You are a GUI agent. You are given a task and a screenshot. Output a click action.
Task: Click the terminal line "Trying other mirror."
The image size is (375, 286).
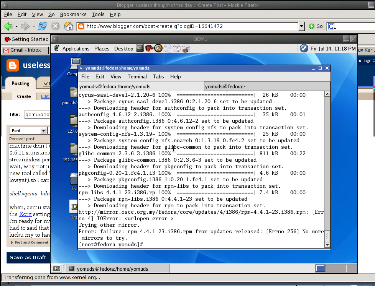(x=109, y=225)
